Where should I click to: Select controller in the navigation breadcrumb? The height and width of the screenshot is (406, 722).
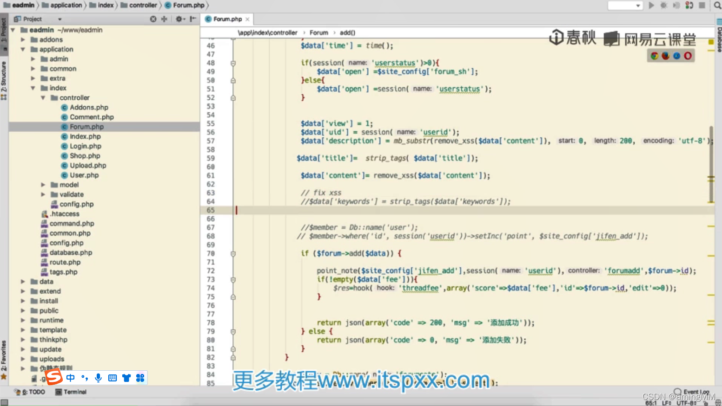click(139, 5)
